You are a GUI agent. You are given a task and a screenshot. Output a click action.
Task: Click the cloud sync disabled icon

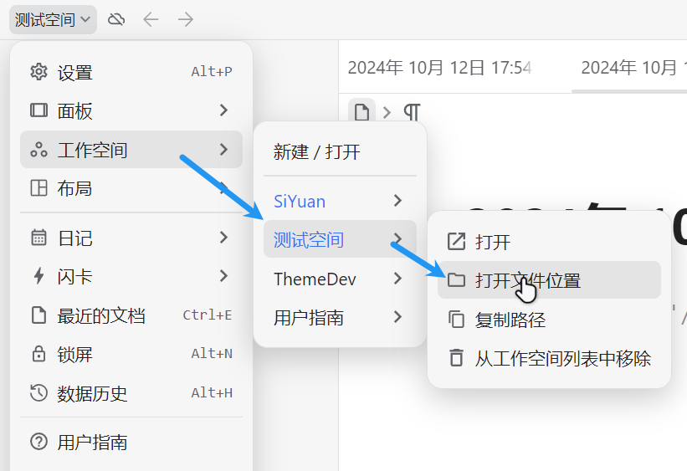116,19
